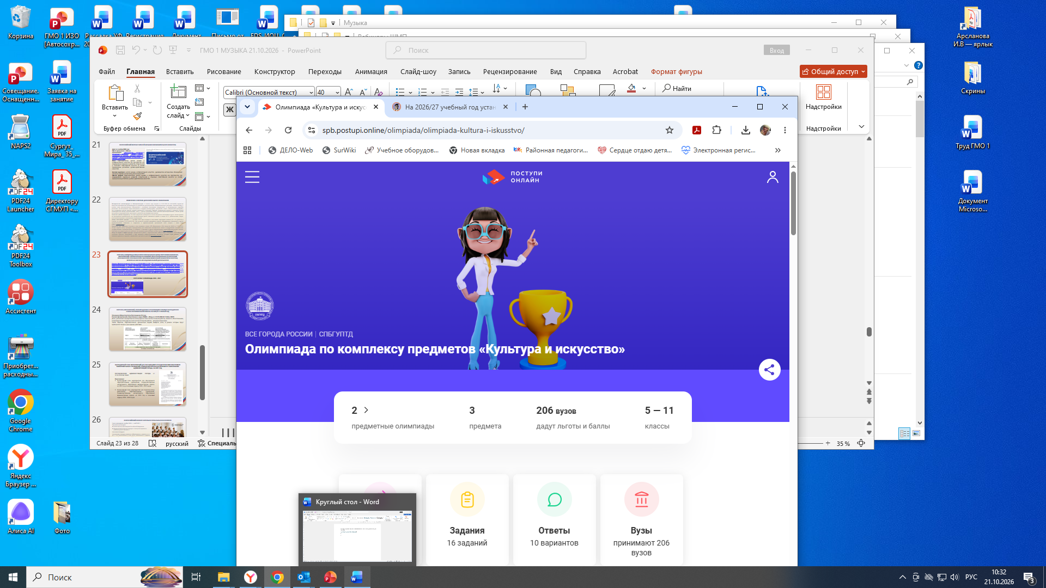Screen dimensions: 1046x588
Task: Open the Chrome extensions puzzle icon
Action: click(x=716, y=130)
